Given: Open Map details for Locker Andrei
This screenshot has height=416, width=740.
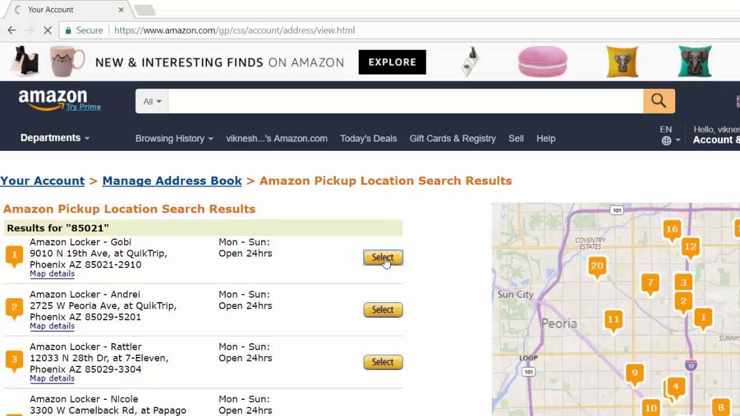Looking at the screenshot, I should pyautogui.click(x=52, y=326).
